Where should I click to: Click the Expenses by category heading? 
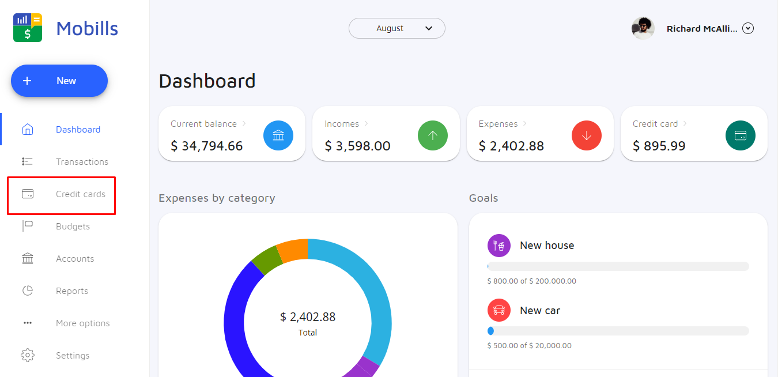(217, 198)
